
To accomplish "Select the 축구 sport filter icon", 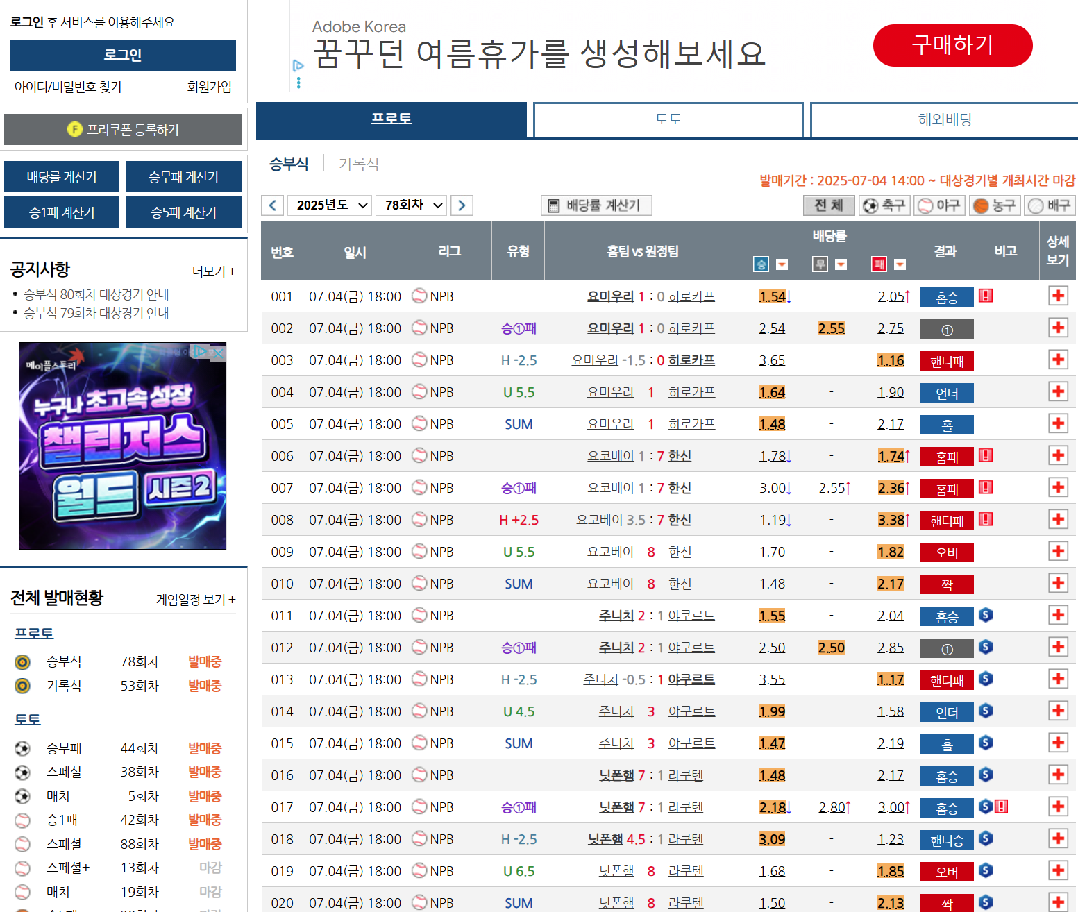I will pyautogui.click(x=884, y=205).
